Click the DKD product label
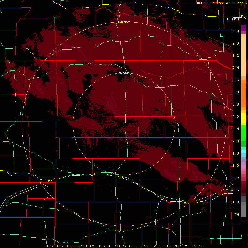Image resolution: width=248 pixels, height=248 pixels. tap(242, 16)
